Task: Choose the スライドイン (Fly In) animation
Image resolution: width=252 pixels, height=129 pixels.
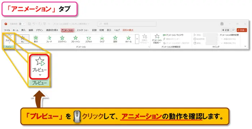Action: (62, 39)
